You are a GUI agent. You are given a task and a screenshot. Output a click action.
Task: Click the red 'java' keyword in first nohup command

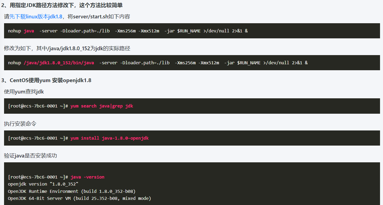(29, 31)
